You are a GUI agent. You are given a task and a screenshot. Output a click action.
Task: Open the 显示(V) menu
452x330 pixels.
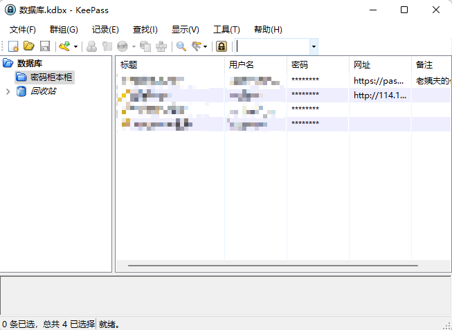[186, 29]
